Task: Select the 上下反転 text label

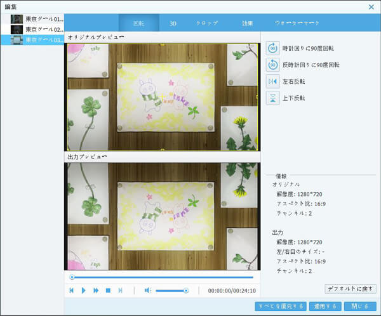Action: (x=293, y=98)
